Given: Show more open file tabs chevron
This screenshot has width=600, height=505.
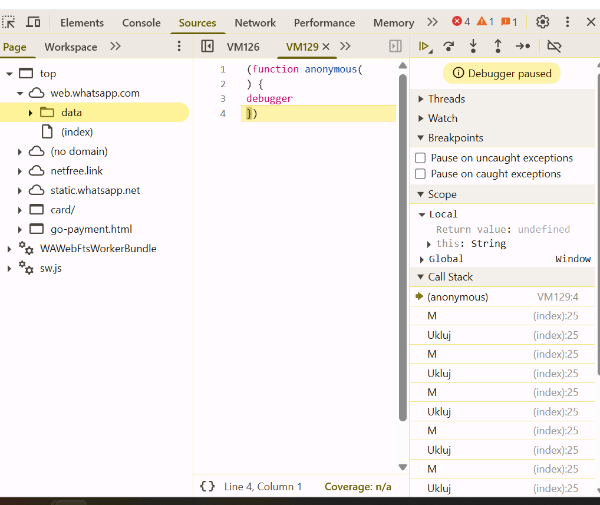Looking at the screenshot, I should (x=345, y=47).
